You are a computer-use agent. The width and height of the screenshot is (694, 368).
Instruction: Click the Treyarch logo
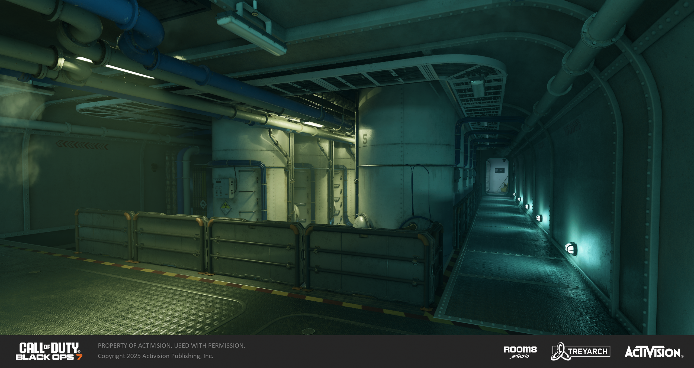(580, 351)
